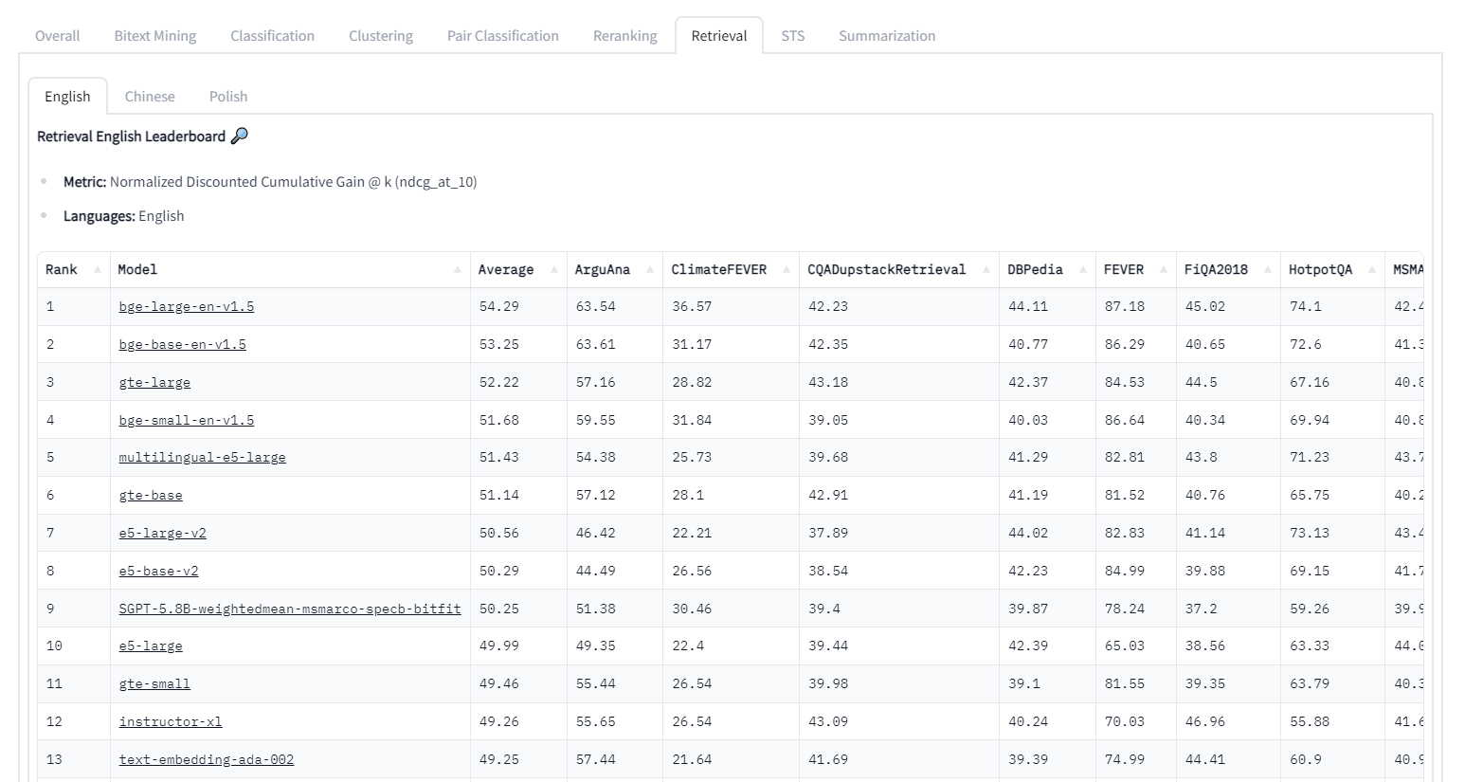The width and height of the screenshot is (1483, 782).
Task: Click the sort arrow on the ArguAna column
Action: pyautogui.click(x=649, y=269)
